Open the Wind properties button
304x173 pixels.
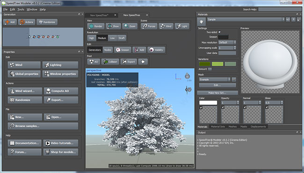click(x=24, y=65)
